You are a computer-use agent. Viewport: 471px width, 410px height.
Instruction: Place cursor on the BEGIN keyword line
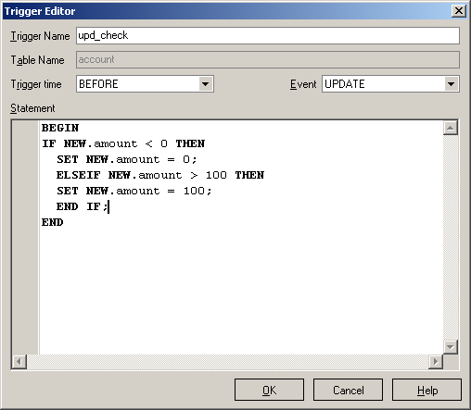coord(60,128)
